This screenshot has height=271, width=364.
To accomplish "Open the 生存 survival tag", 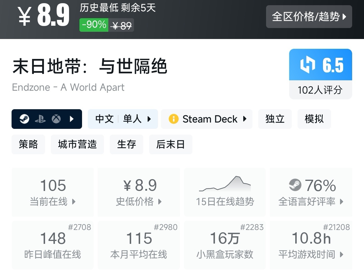I will 126,144.
